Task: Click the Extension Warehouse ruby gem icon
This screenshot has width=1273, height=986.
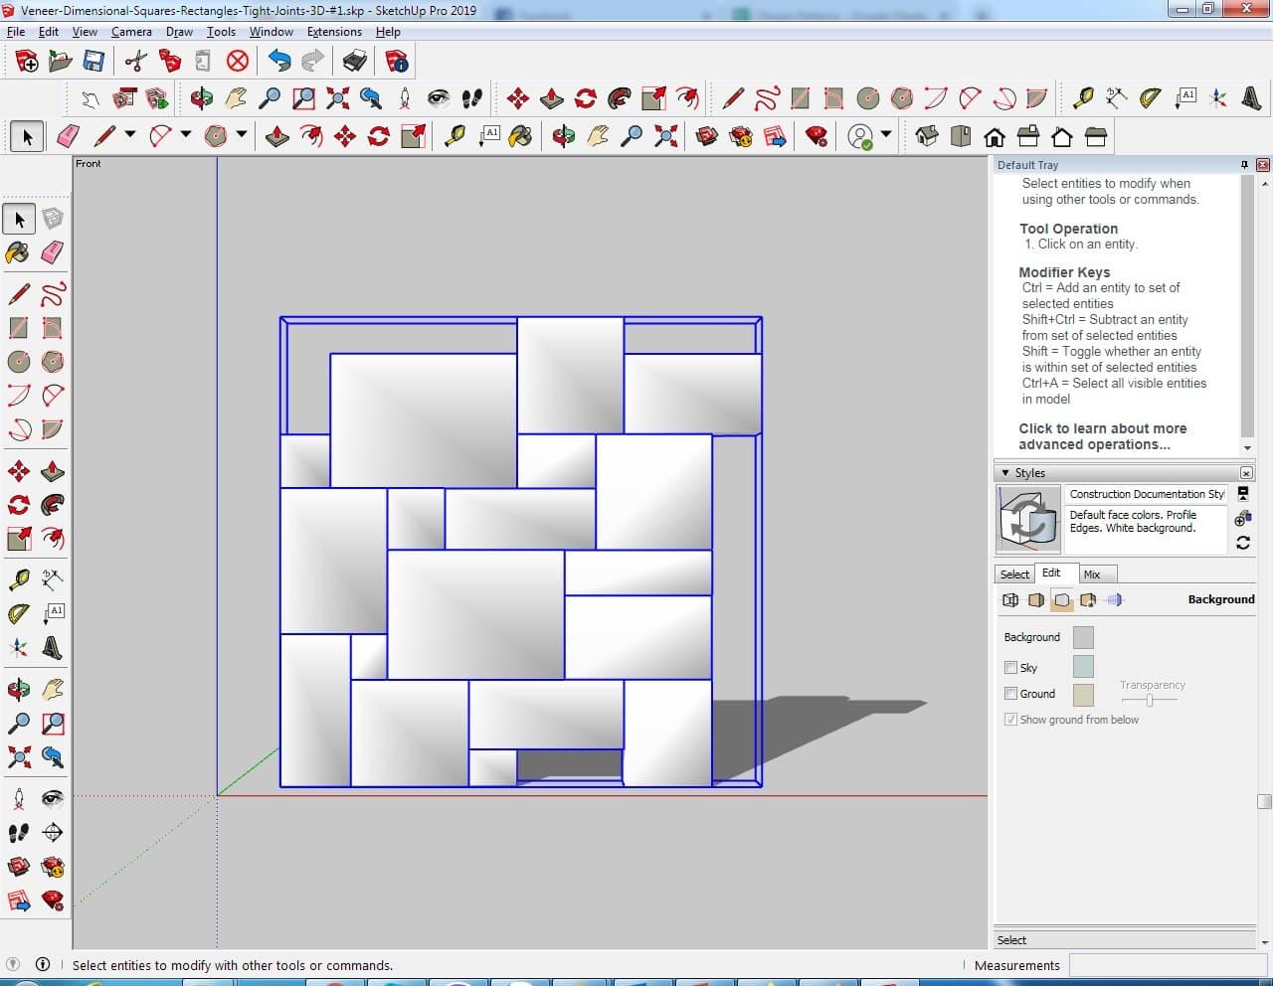Action: 817,136
